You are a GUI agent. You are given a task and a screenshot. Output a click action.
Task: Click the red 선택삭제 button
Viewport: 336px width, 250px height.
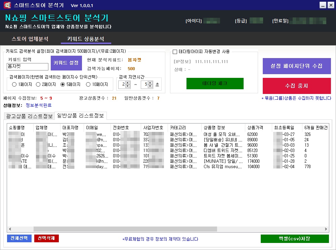click(46, 238)
